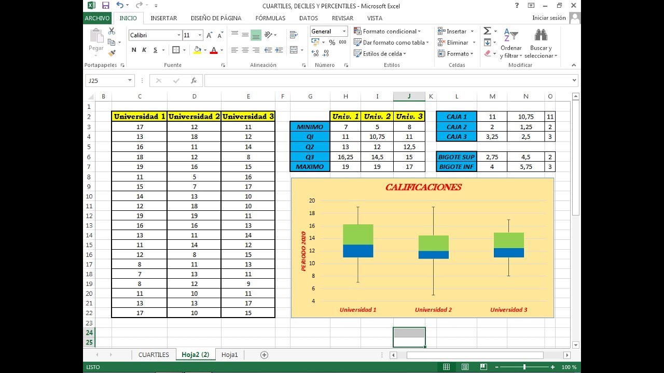
Task: Open the ARCHIVO menu
Action: 97,18
